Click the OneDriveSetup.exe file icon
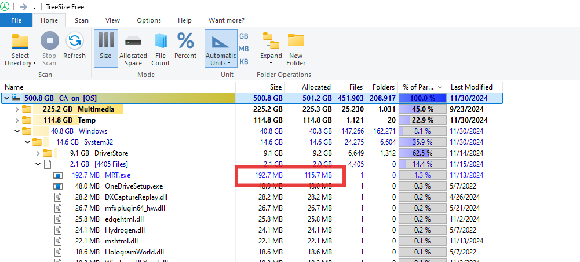 tap(58, 186)
